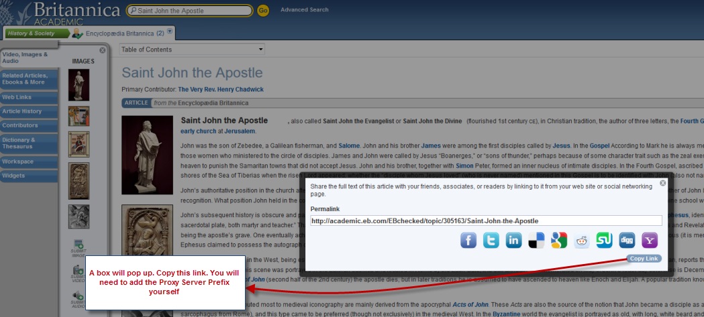
Task: Close the media sidebar panel
Action: [103, 50]
